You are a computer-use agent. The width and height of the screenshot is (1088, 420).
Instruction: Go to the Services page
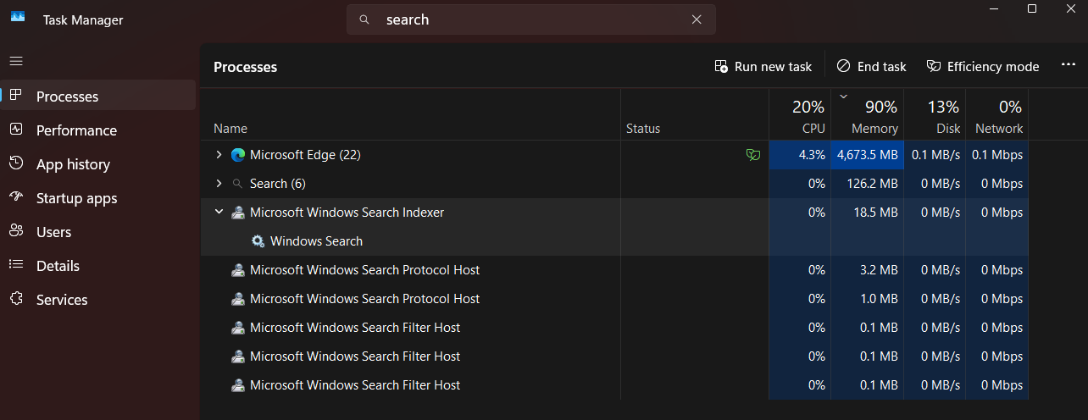click(x=62, y=300)
